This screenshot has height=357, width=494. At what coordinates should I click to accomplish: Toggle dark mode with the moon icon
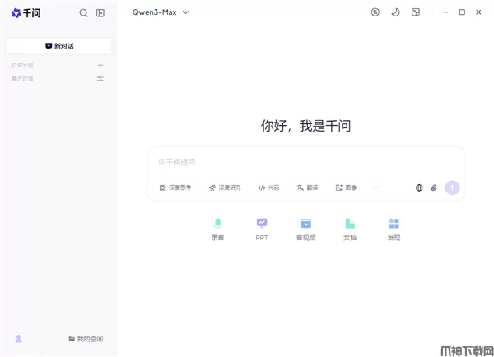click(395, 12)
